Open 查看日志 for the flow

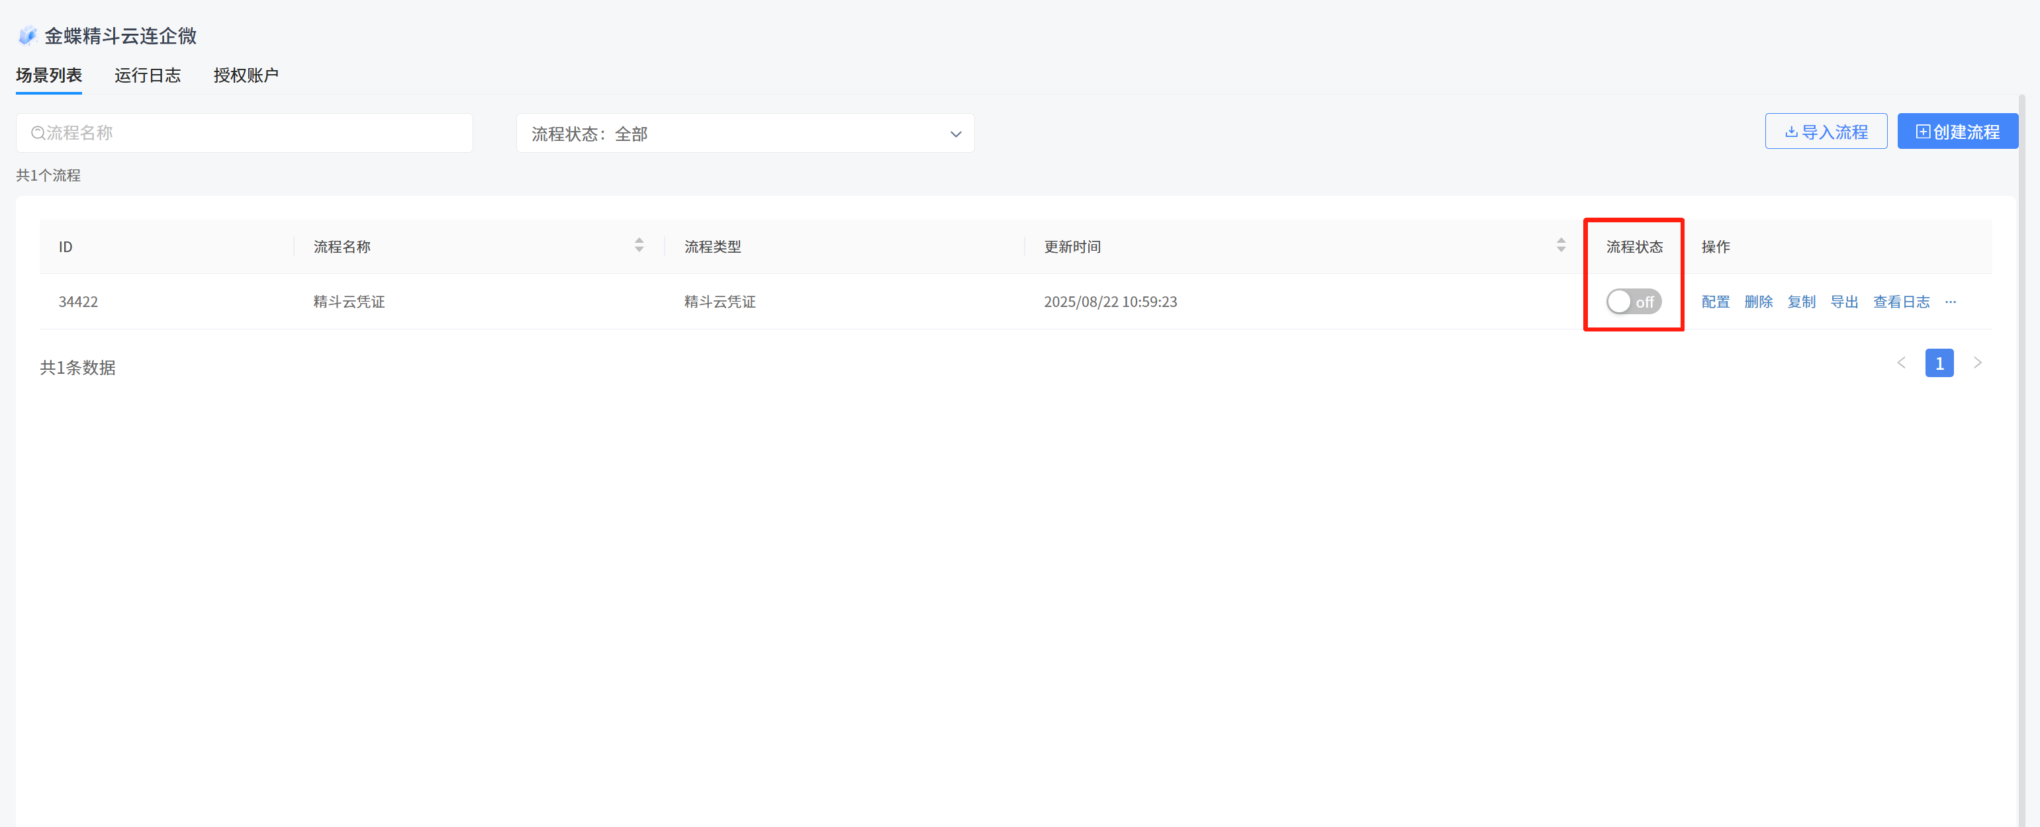[x=1900, y=302]
